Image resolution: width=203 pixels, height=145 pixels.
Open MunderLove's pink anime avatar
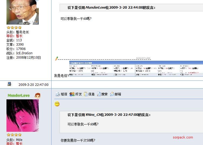(x=23, y=116)
